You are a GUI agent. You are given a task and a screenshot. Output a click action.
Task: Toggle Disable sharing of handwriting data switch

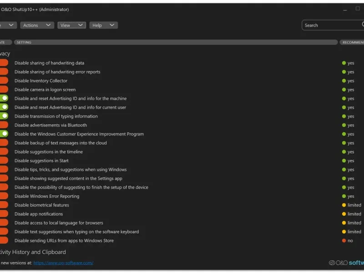click(x=4, y=63)
